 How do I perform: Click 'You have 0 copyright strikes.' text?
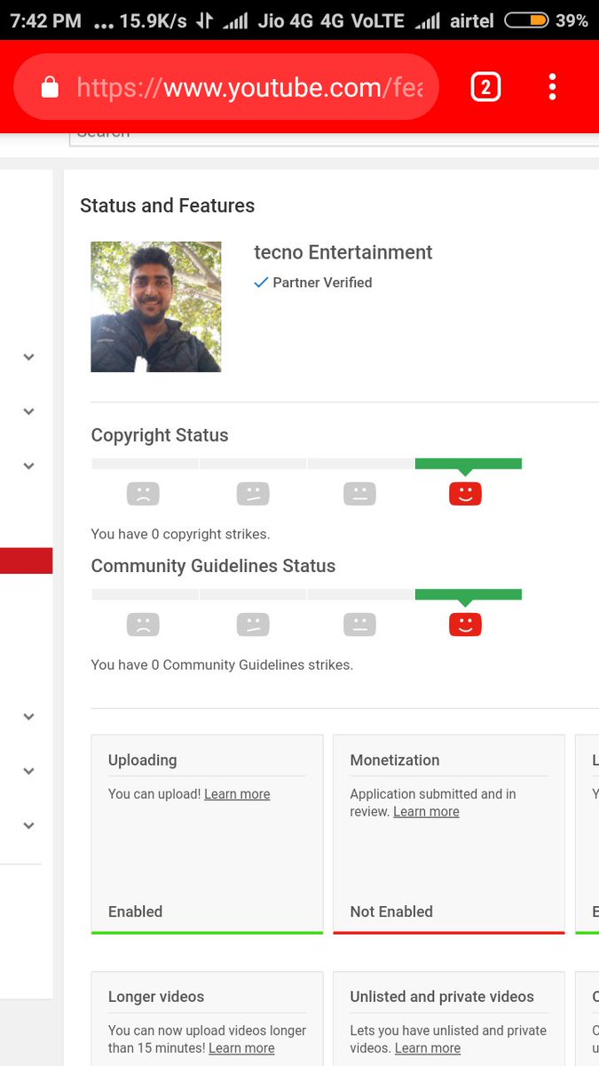pyautogui.click(x=180, y=534)
